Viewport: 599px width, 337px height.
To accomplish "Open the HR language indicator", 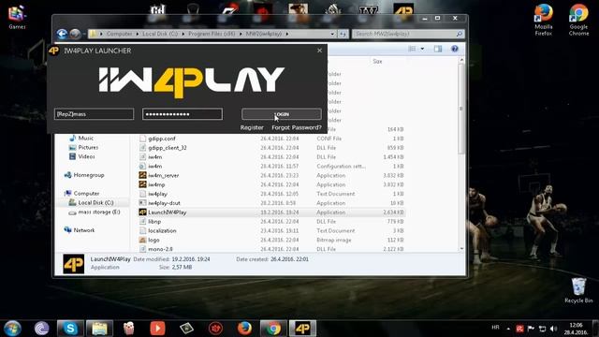I will 495,328.
